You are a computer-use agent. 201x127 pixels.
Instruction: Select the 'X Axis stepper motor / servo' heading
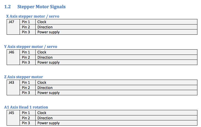tap(33, 16)
